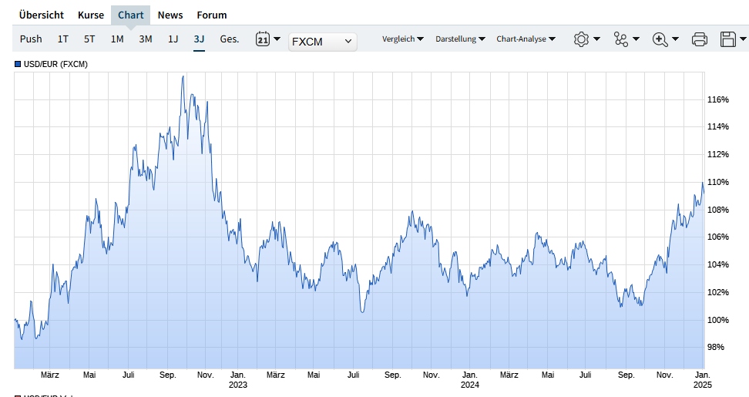749x397 pixels.
Task: Expand the Vergleich dropdown menu
Action: [403, 39]
